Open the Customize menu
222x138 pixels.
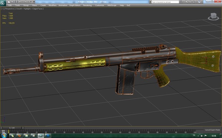[x=100, y=6]
